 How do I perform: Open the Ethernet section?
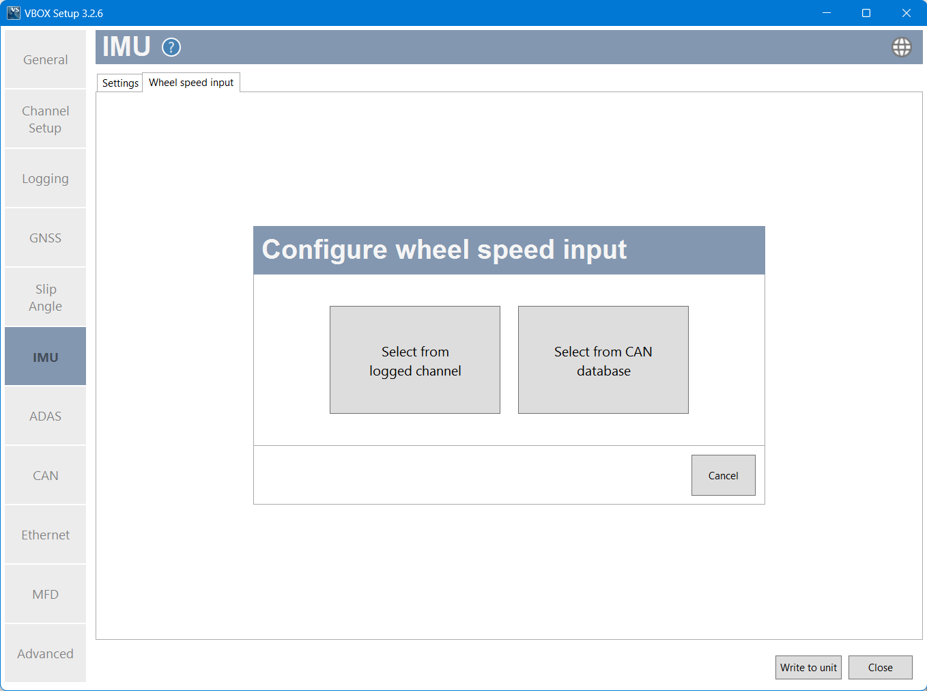click(45, 535)
